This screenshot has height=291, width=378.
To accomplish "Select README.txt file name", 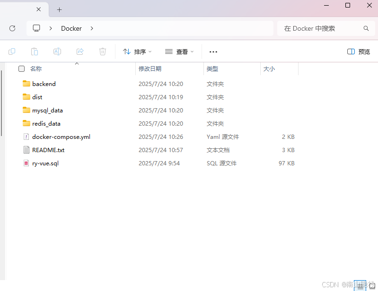I will pos(48,150).
